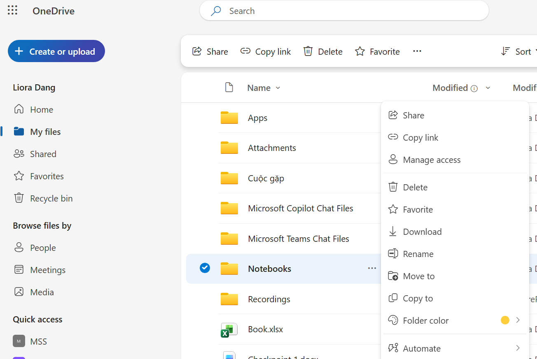
Task: Click Favorite in the top toolbar
Action: (377, 51)
